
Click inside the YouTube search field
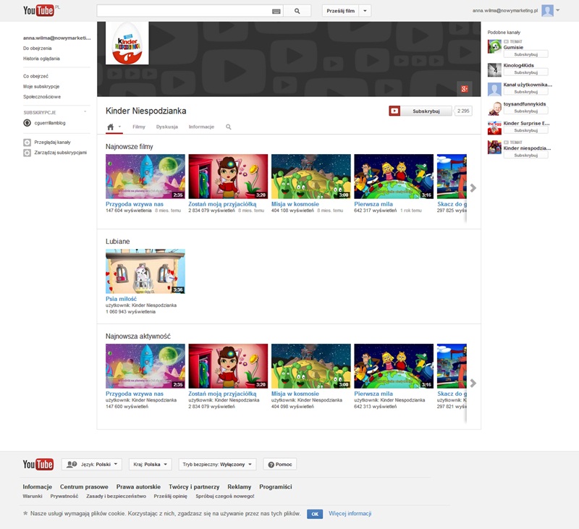tap(184, 11)
